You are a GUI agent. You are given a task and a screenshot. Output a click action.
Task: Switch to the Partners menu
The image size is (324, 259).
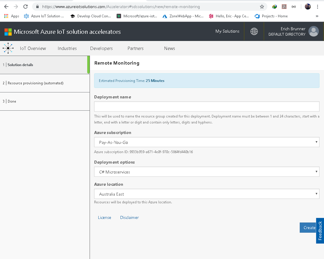(x=135, y=48)
